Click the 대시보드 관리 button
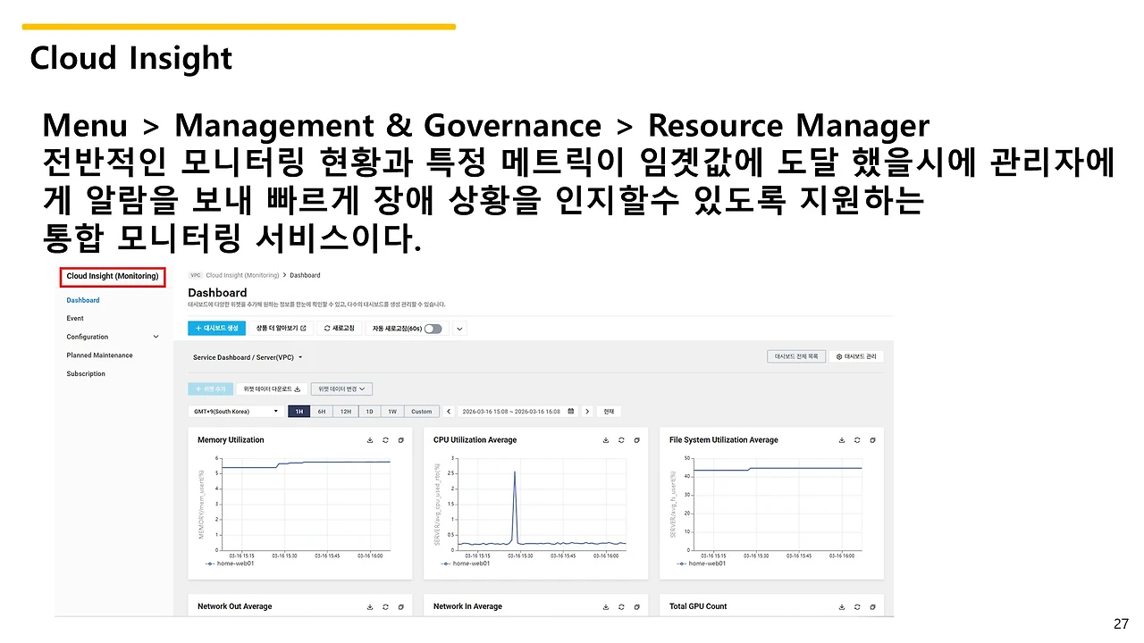Image resolution: width=1144 pixels, height=643 pixels. coord(857,356)
